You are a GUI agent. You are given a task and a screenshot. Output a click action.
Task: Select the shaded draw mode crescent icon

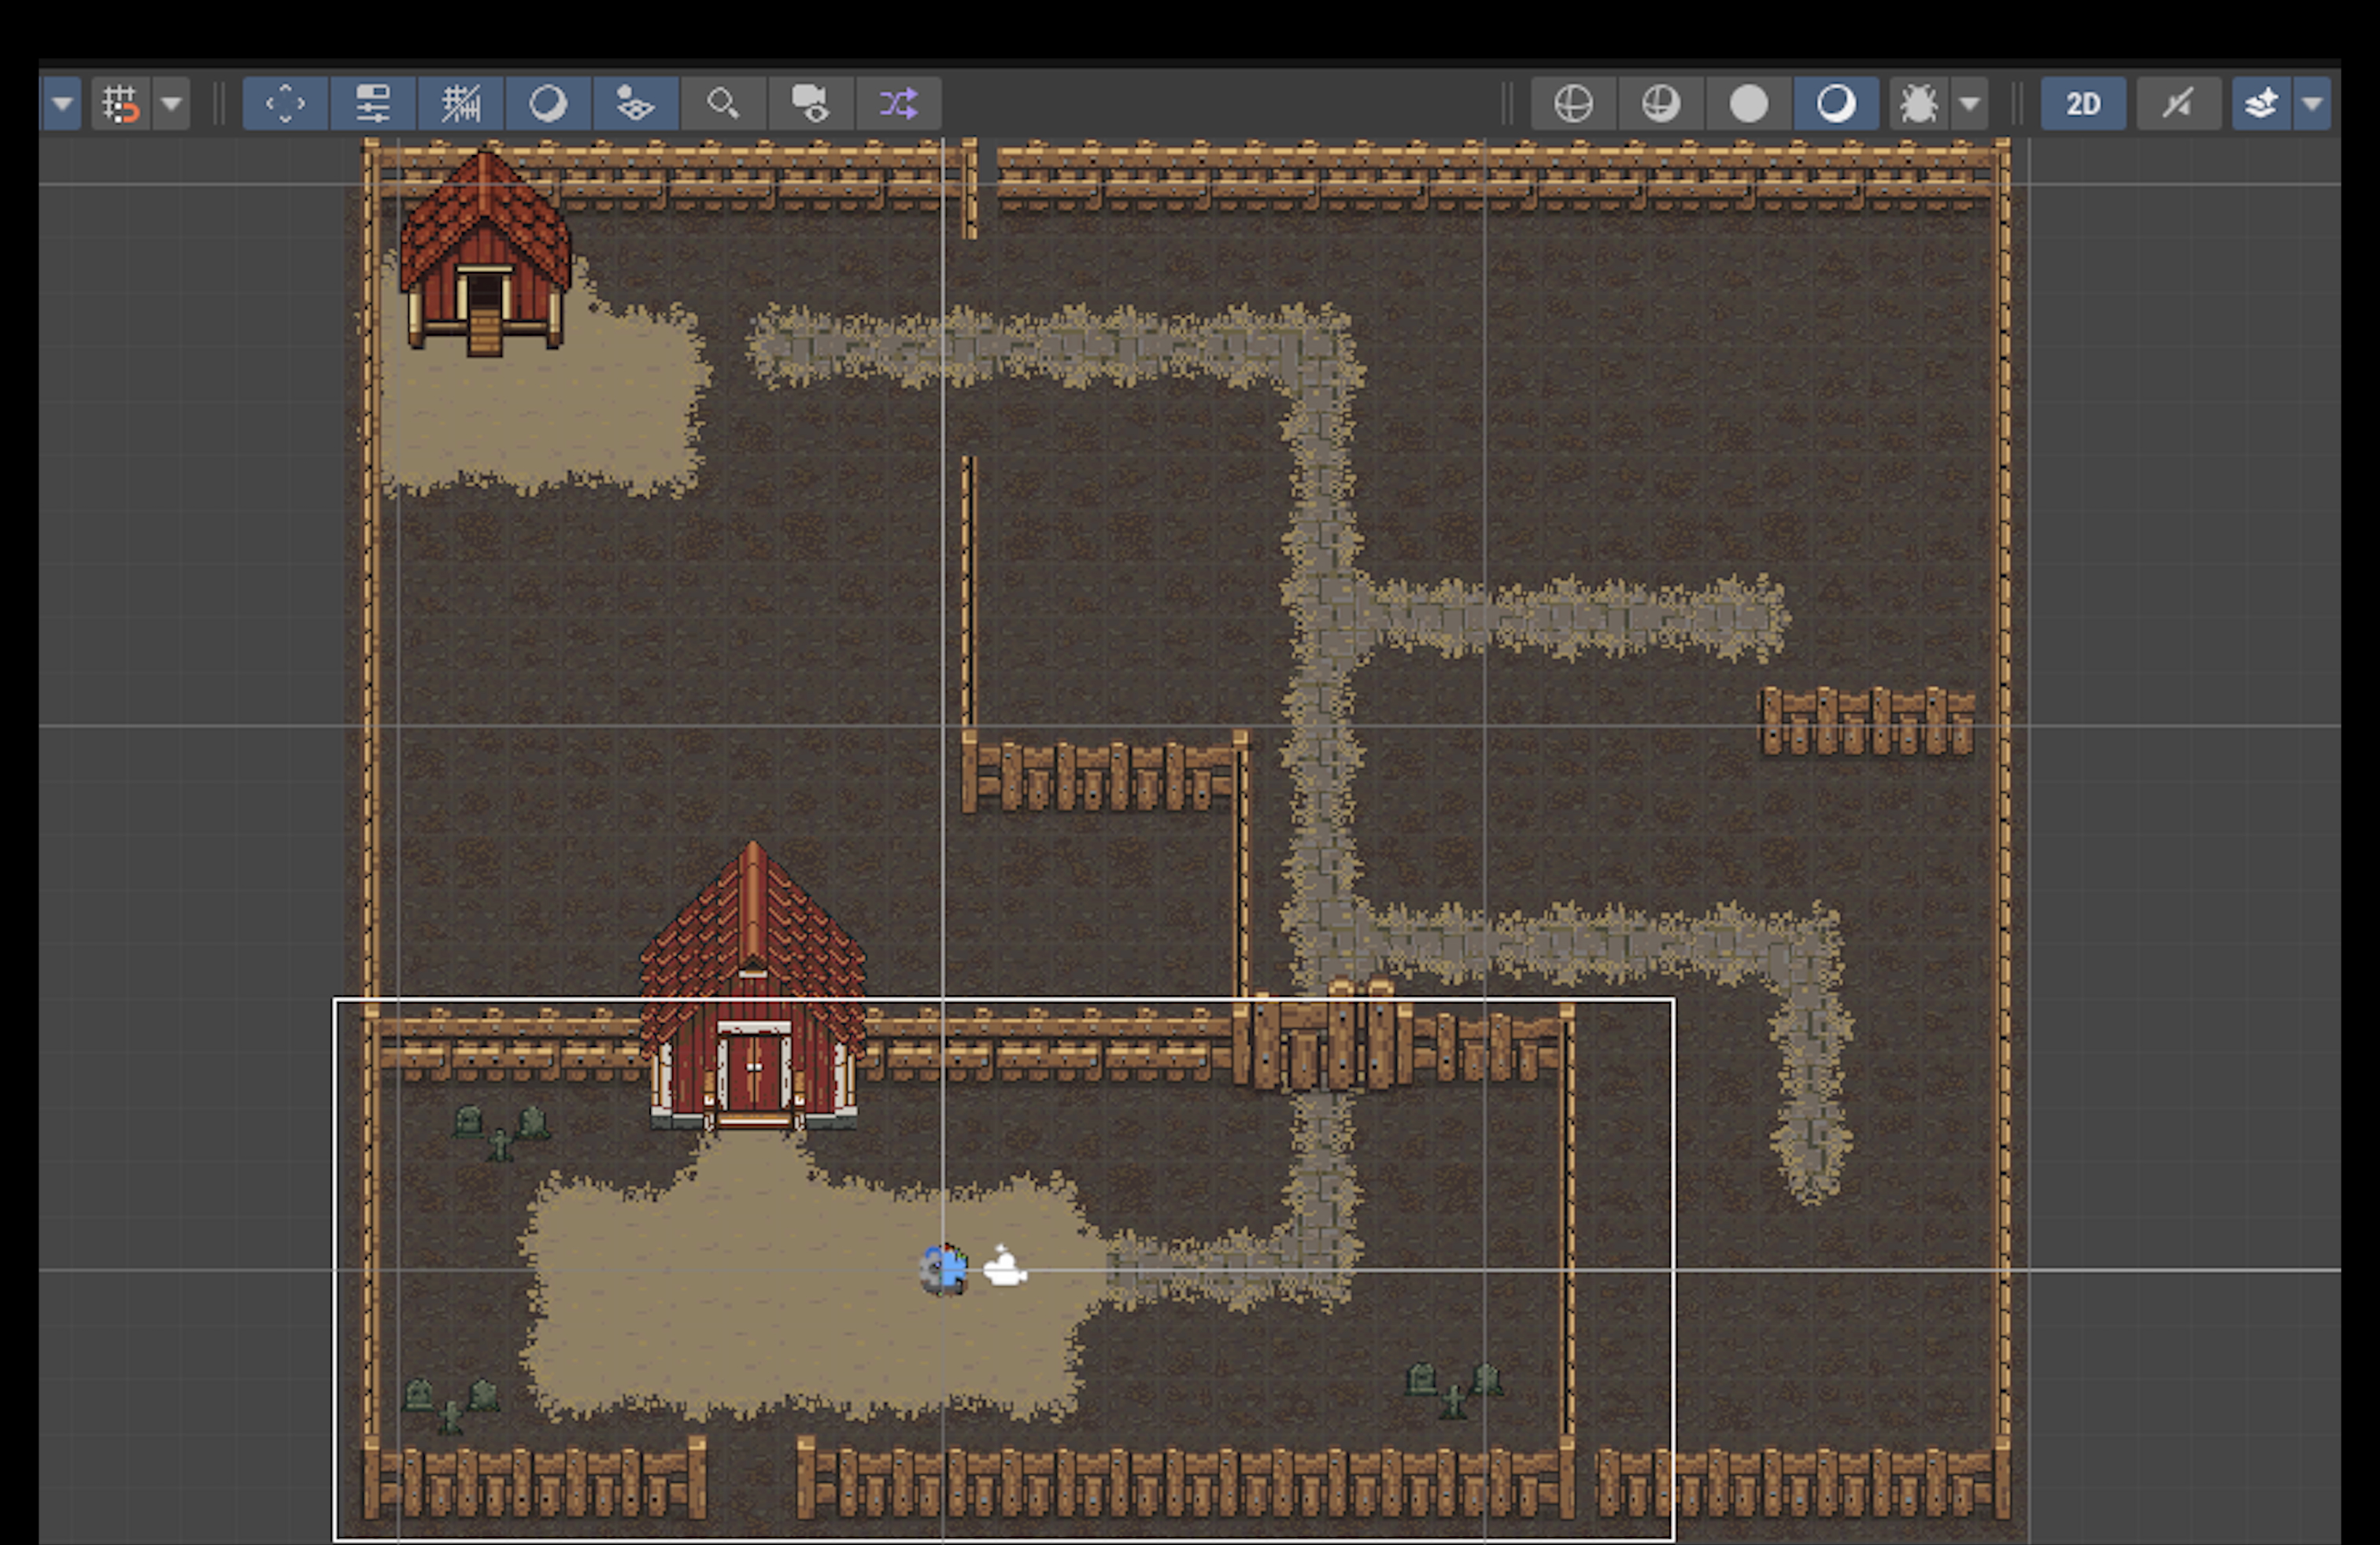1836,104
